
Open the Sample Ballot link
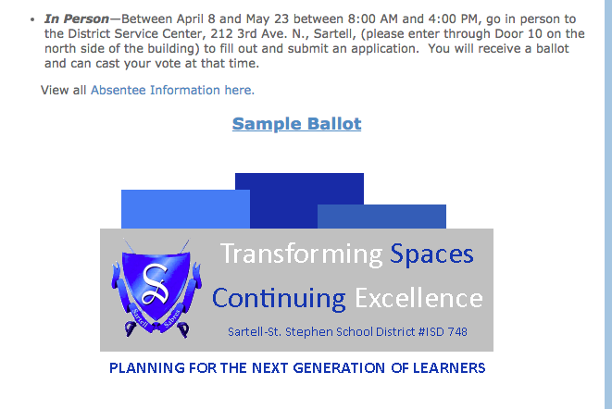pyautogui.click(x=296, y=124)
